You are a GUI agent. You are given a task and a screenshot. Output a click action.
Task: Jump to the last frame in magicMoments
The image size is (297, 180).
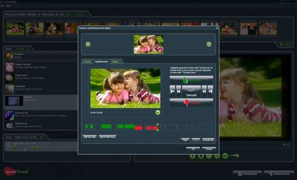point(210,91)
